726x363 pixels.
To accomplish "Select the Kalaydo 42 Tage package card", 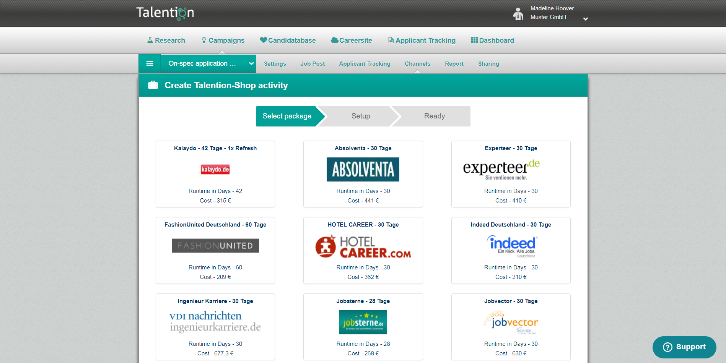I will tap(215, 174).
